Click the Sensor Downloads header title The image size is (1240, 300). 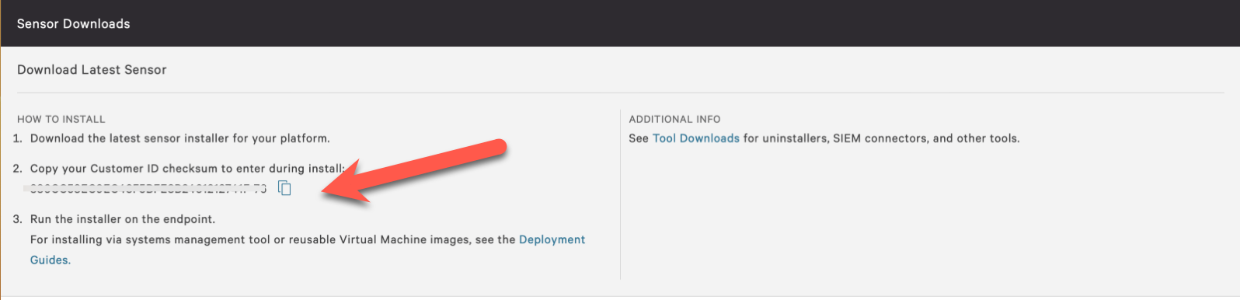click(x=74, y=24)
